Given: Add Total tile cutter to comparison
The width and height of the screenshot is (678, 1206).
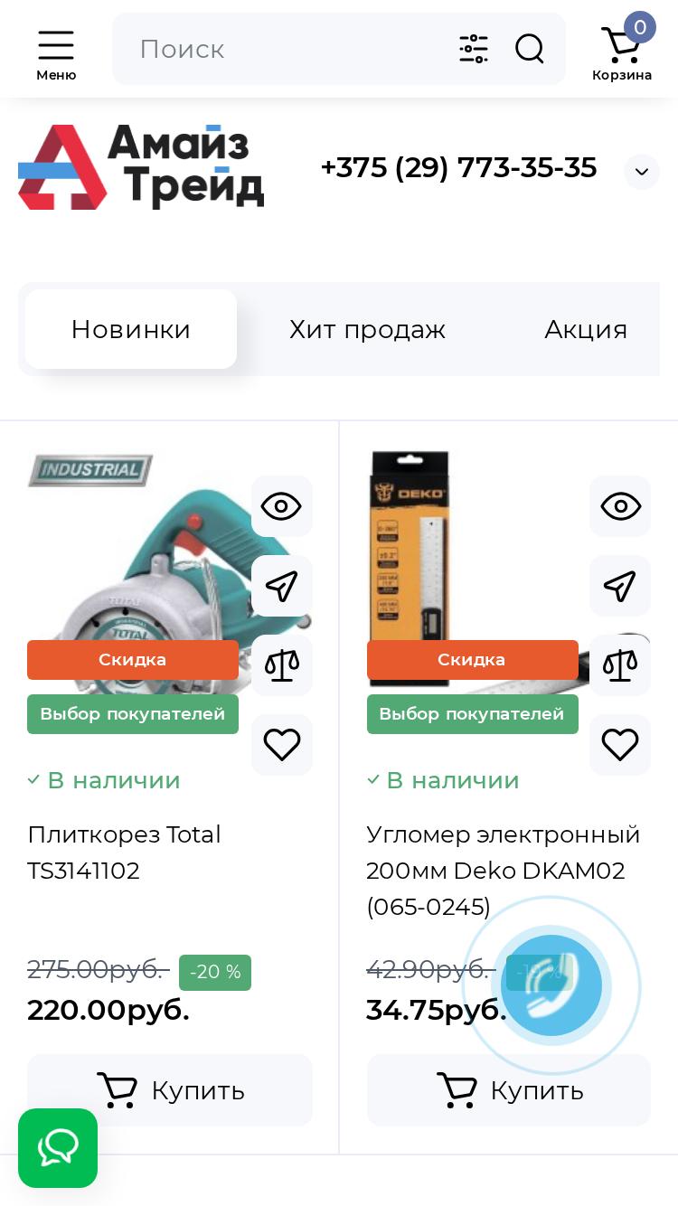Looking at the screenshot, I should click(282, 665).
